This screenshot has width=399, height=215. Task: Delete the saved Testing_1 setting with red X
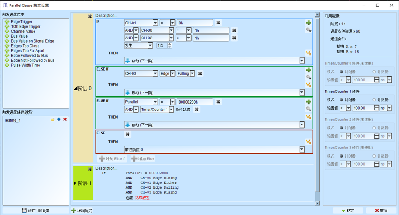pos(65,119)
